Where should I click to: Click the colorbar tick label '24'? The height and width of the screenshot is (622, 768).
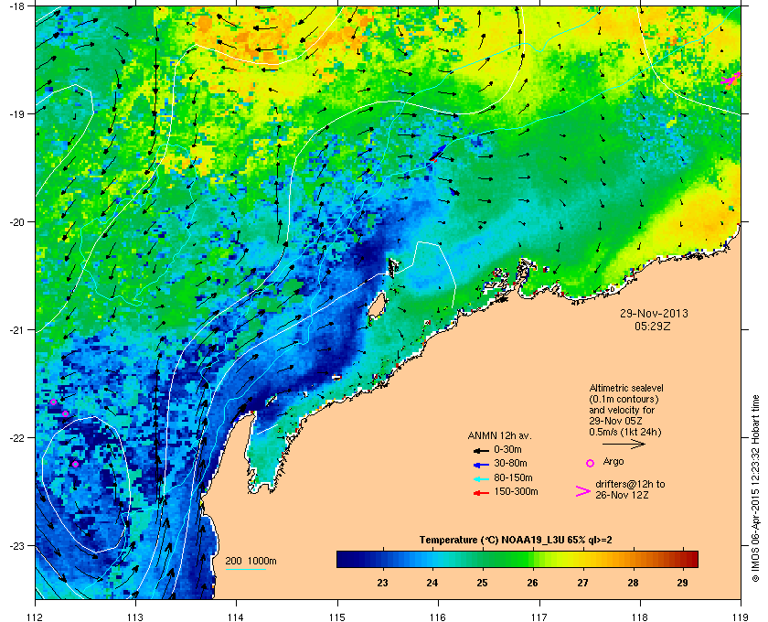click(x=432, y=583)
